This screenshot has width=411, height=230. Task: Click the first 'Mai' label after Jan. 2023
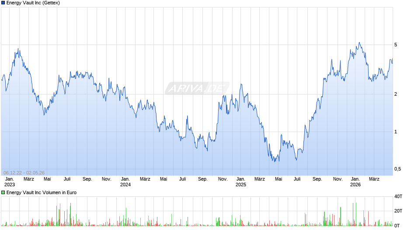click(47, 179)
